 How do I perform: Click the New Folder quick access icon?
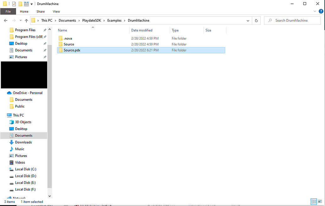coord(20,4)
